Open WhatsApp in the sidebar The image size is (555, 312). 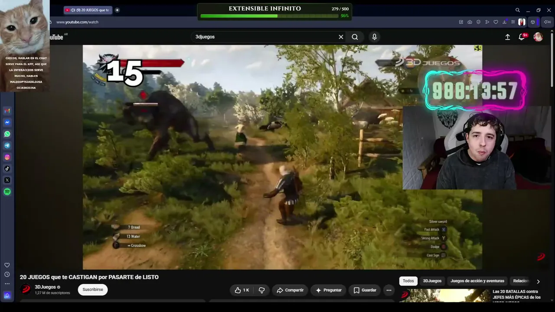[7, 134]
